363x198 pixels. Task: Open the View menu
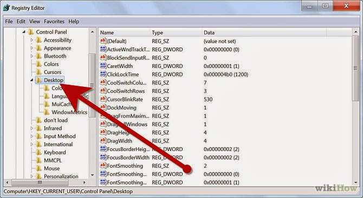pyautogui.click(x=35, y=22)
